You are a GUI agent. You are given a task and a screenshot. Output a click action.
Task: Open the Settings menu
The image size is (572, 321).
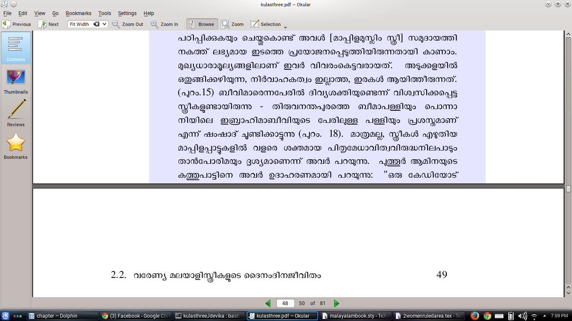tap(127, 13)
